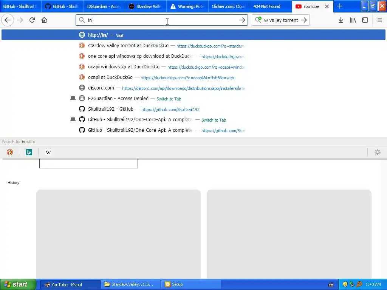Select 'one core api windows xp download' suggestion
The height and width of the screenshot is (290, 387).
(x=193, y=56)
